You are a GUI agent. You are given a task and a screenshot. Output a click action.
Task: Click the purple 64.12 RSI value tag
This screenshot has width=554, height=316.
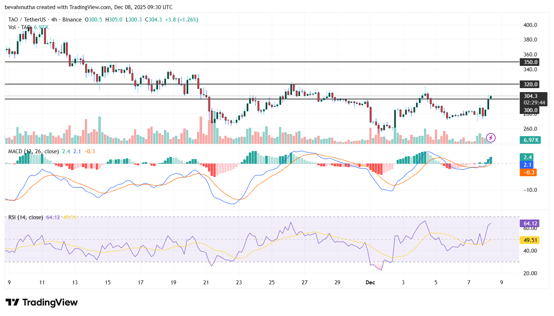coord(529,224)
